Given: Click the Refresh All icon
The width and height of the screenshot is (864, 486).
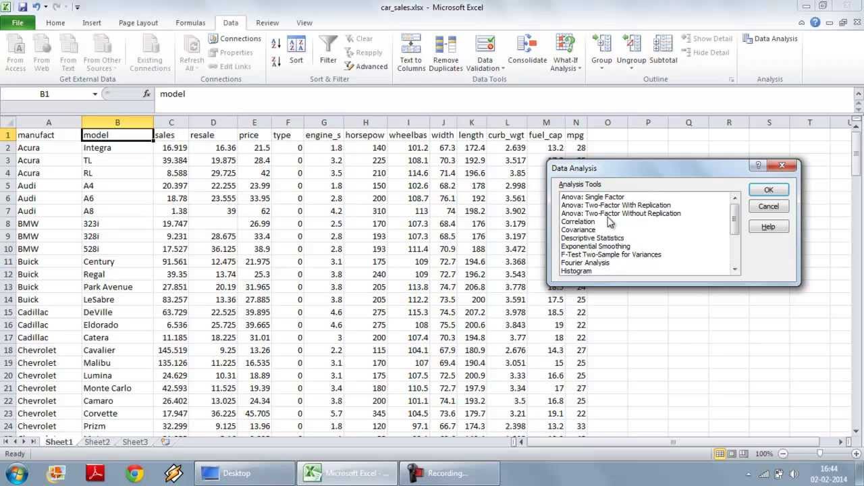Looking at the screenshot, I should tap(192, 53).
